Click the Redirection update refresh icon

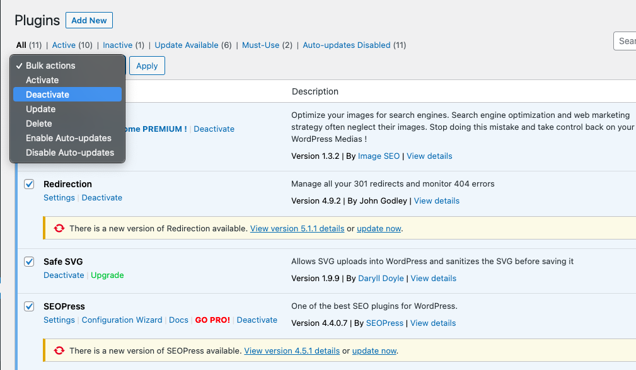point(59,228)
